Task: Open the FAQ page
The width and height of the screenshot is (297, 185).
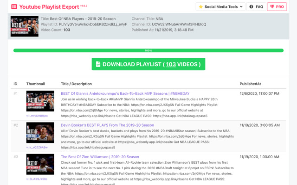Action: click(256, 7)
